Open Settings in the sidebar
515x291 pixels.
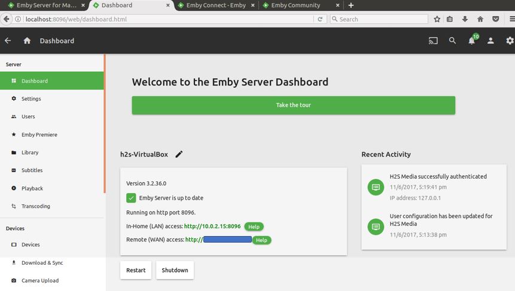click(x=52, y=99)
